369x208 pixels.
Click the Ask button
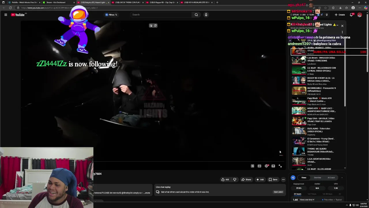(260, 180)
